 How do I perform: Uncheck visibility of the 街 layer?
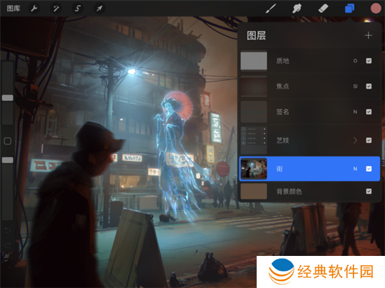coord(368,169)
